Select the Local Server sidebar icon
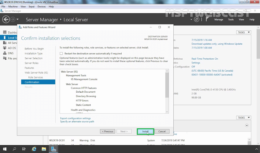This screenshot has height=153, width=260. [x=5, y=38]
